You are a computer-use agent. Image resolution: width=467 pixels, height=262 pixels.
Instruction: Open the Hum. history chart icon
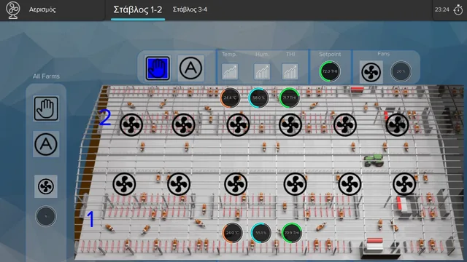coord(262,71)
